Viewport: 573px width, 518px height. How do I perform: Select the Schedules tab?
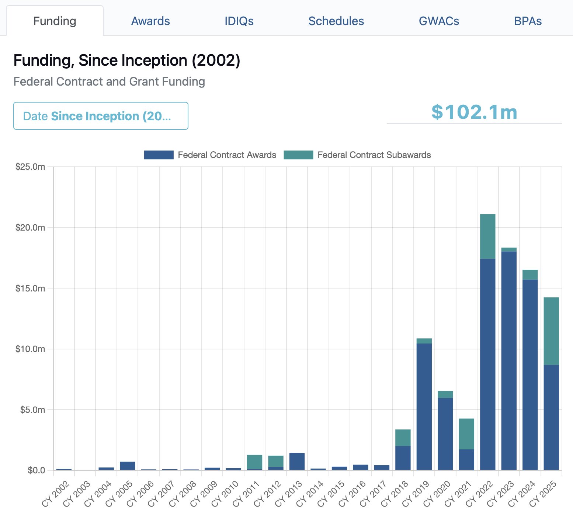[336, 21]
